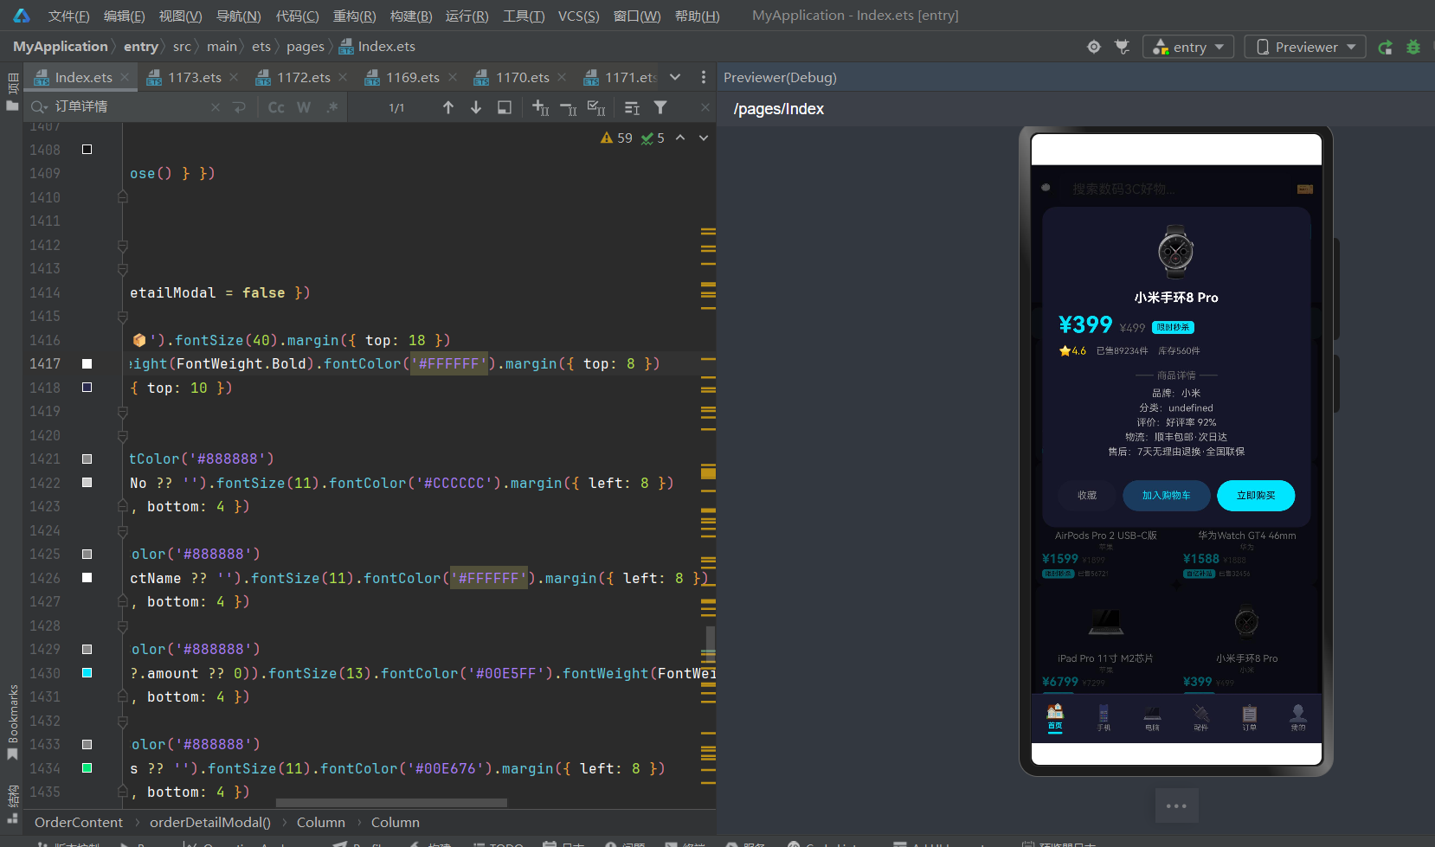Toggle Match Case (Cc) search option
1435x847 pixels.
(276, 107)
